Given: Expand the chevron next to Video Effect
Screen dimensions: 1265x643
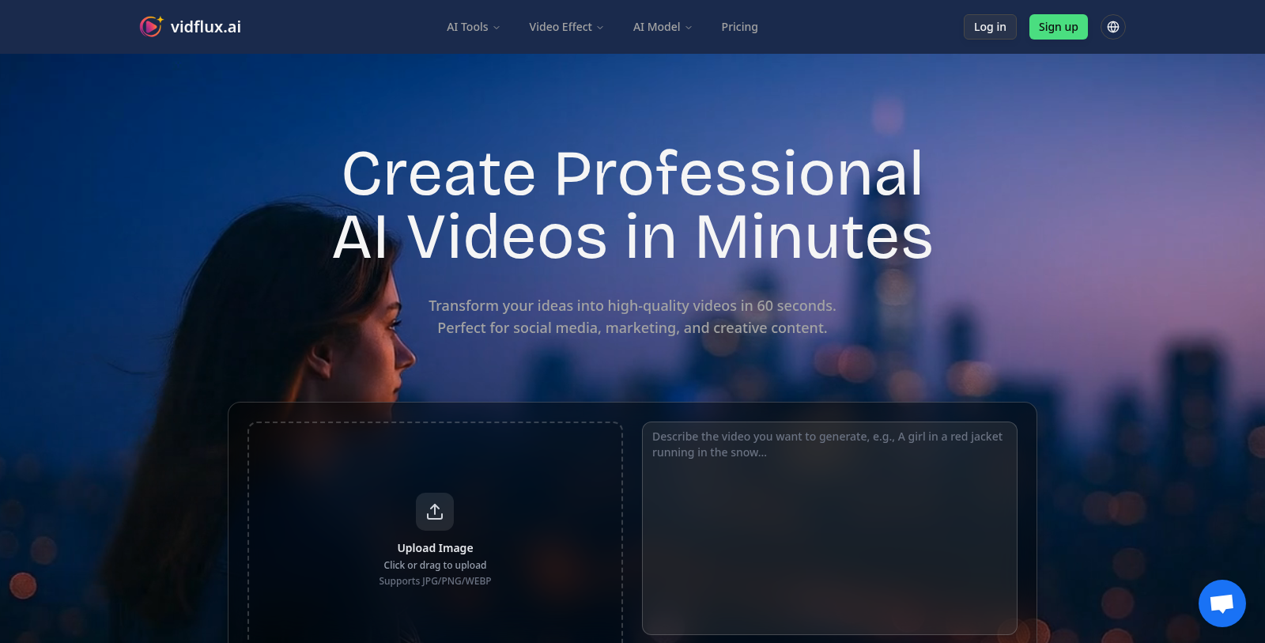Looking at the screenshot, I should [x=600, y=28].
